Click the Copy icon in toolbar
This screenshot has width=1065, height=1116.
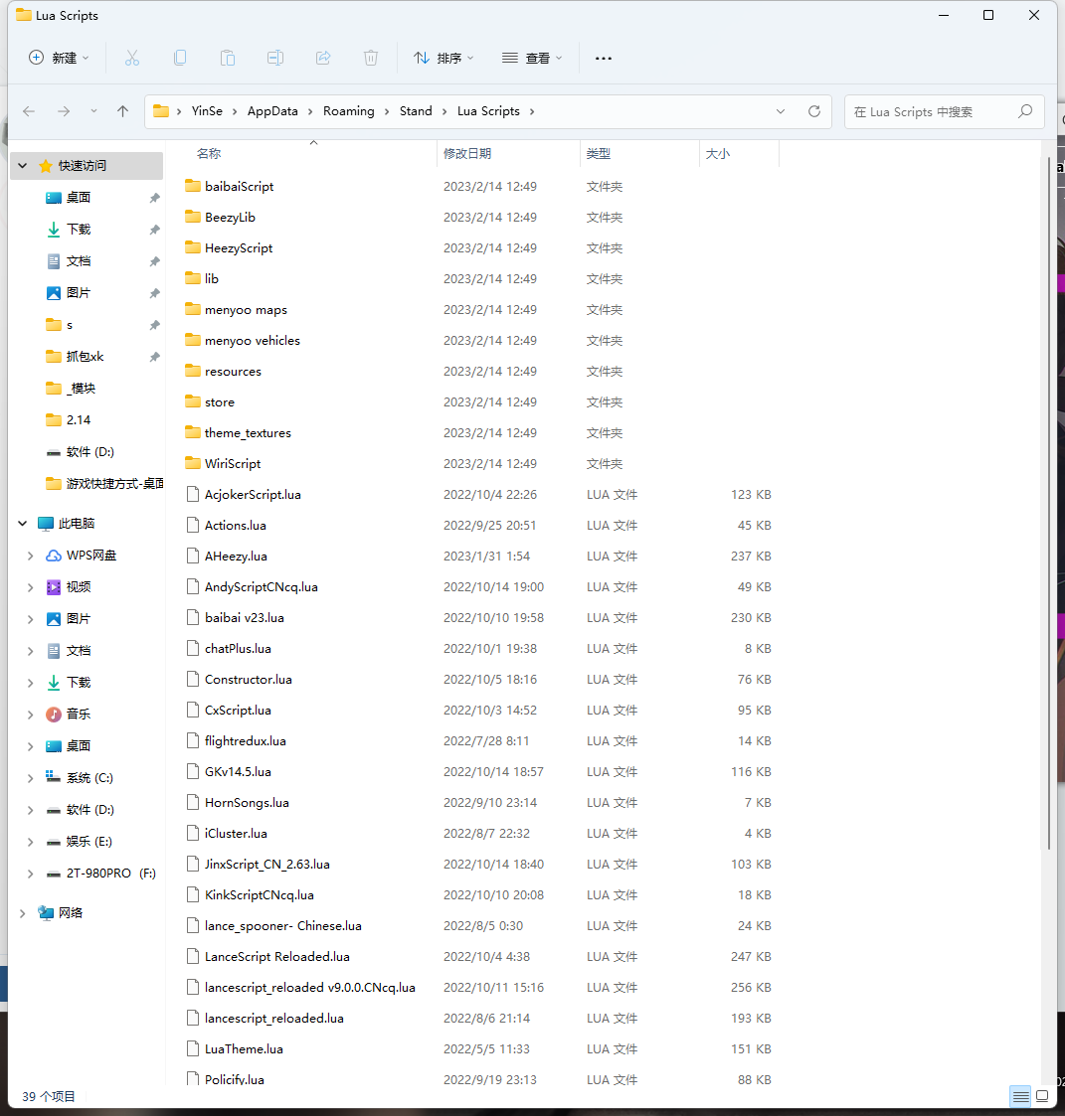click(x=180, y=58)
